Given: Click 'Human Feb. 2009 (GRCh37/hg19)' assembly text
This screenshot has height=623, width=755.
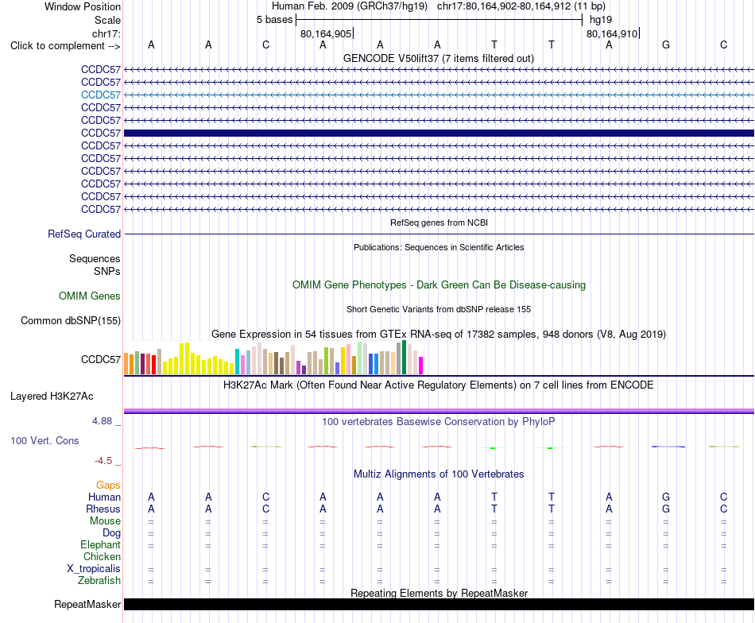Looking at the screenshot, I should [x=350, y=6].
